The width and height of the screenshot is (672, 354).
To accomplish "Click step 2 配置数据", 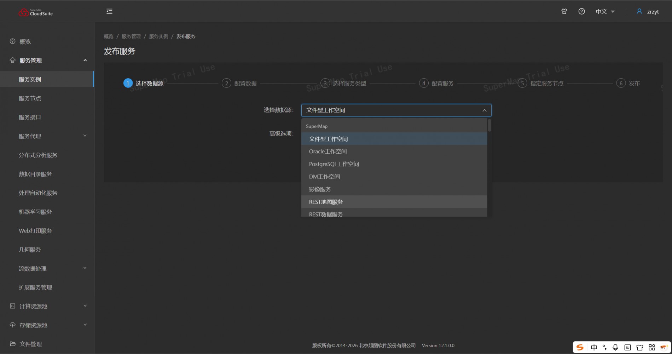I will click(x=239, y=83).
